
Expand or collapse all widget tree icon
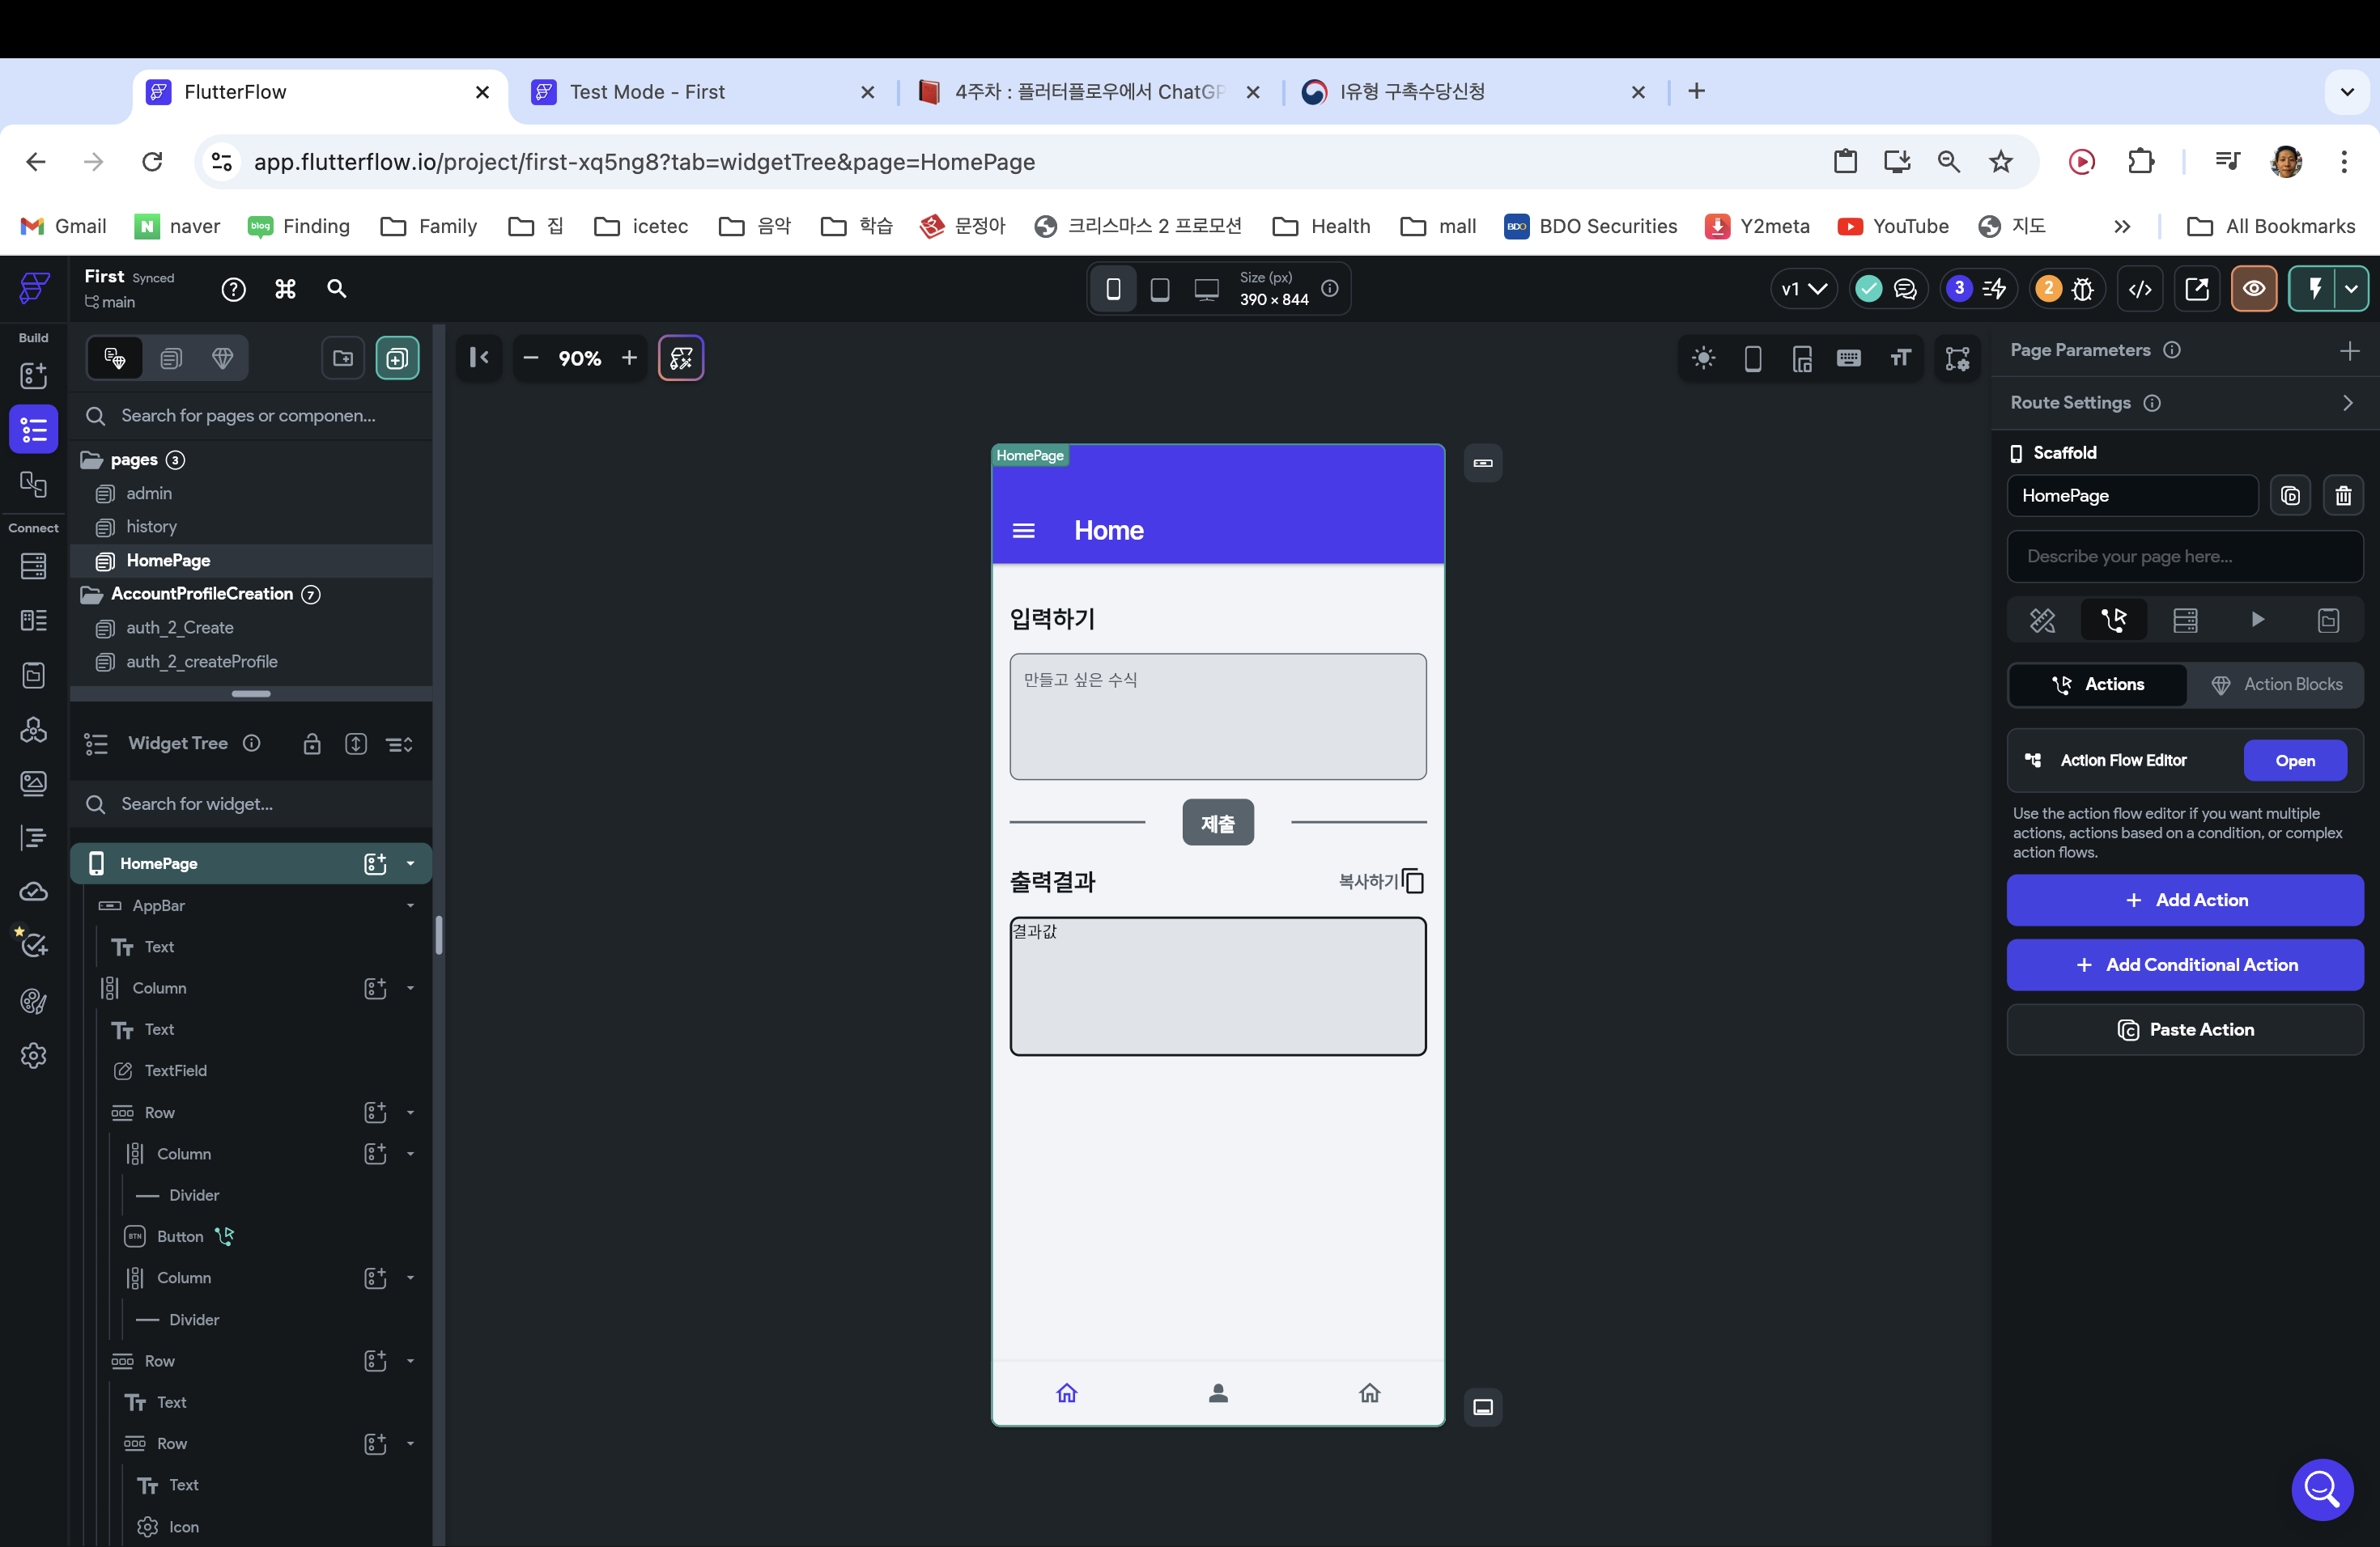356,744
